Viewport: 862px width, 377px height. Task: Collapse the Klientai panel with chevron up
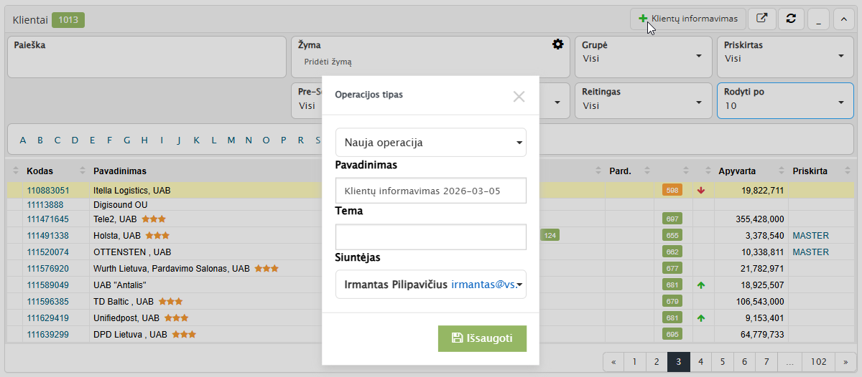click(x=844, y=19)
